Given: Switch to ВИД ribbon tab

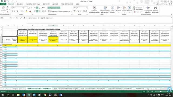Looking at the screenshot, I should coord(77,4).
